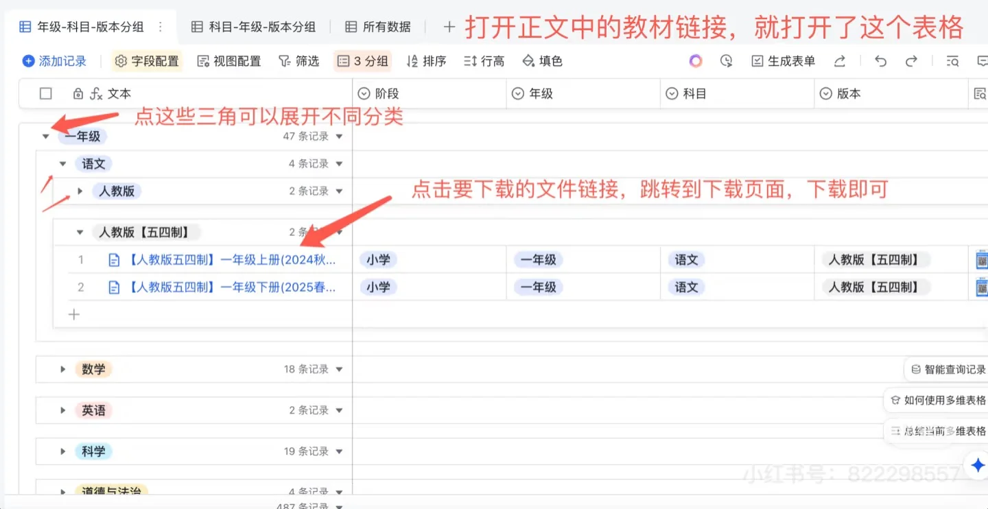The height and width of the screenshot is (509, 988).
Task: Click the share arrow icon in toolbar
Action: (840, 61)
